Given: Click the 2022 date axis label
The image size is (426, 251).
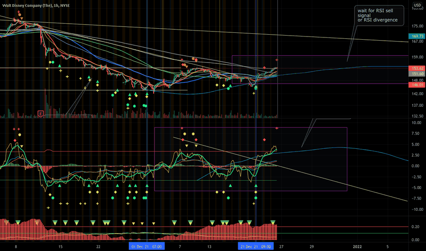Looking at the screenshot, I should point(357,246).
